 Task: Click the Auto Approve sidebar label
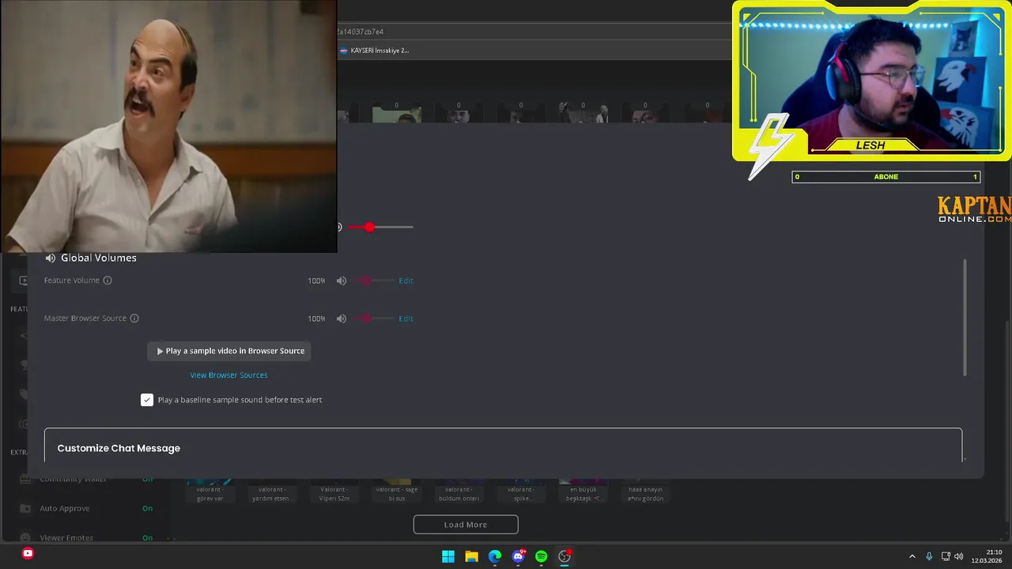(x=65, y=508)
